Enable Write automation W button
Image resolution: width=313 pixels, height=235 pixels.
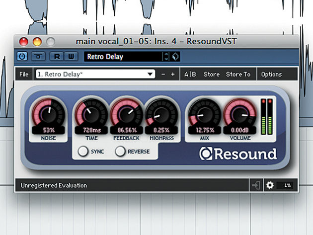pos(71,57)
